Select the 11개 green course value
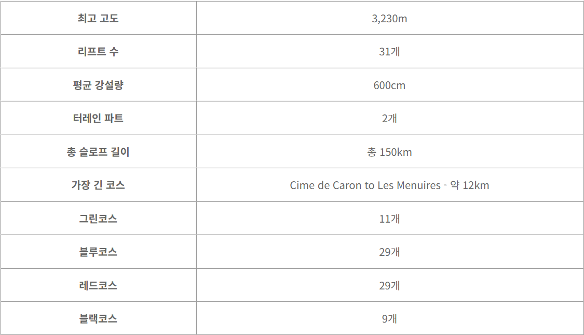The height and width of the screenshot is (335, 584). [389, 219]
